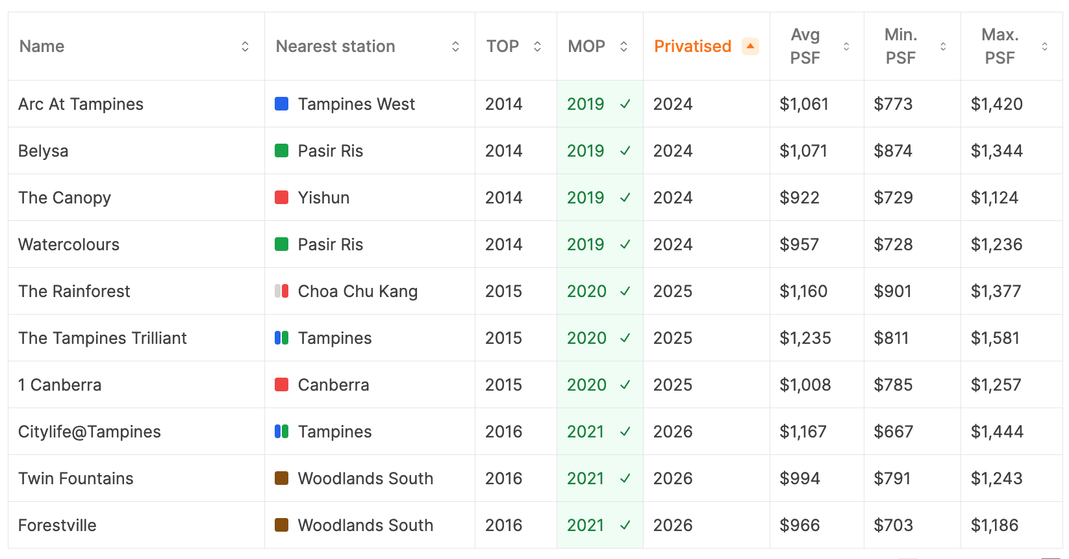Click the $1,008 Avg PSF cell of 1 Canberra
Viewport: 1069px width, 559px height.
click(x=805, y=385)
